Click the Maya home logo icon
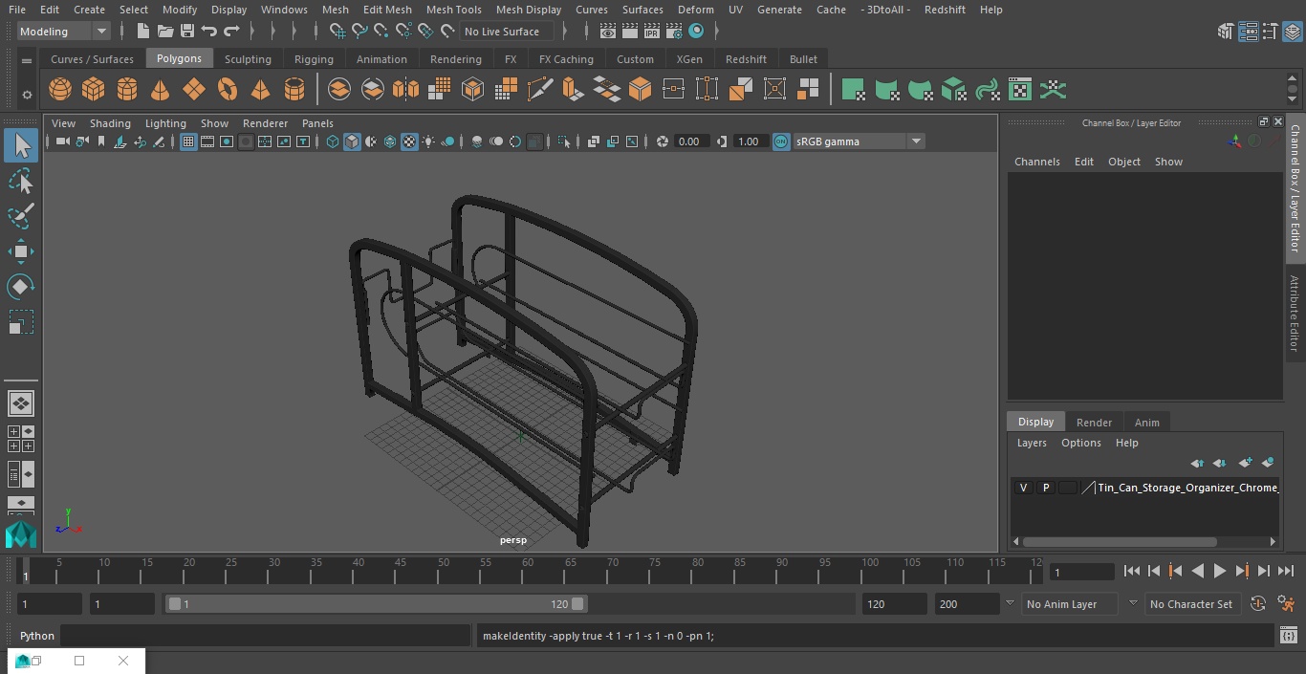 click(x=20, y=534)
